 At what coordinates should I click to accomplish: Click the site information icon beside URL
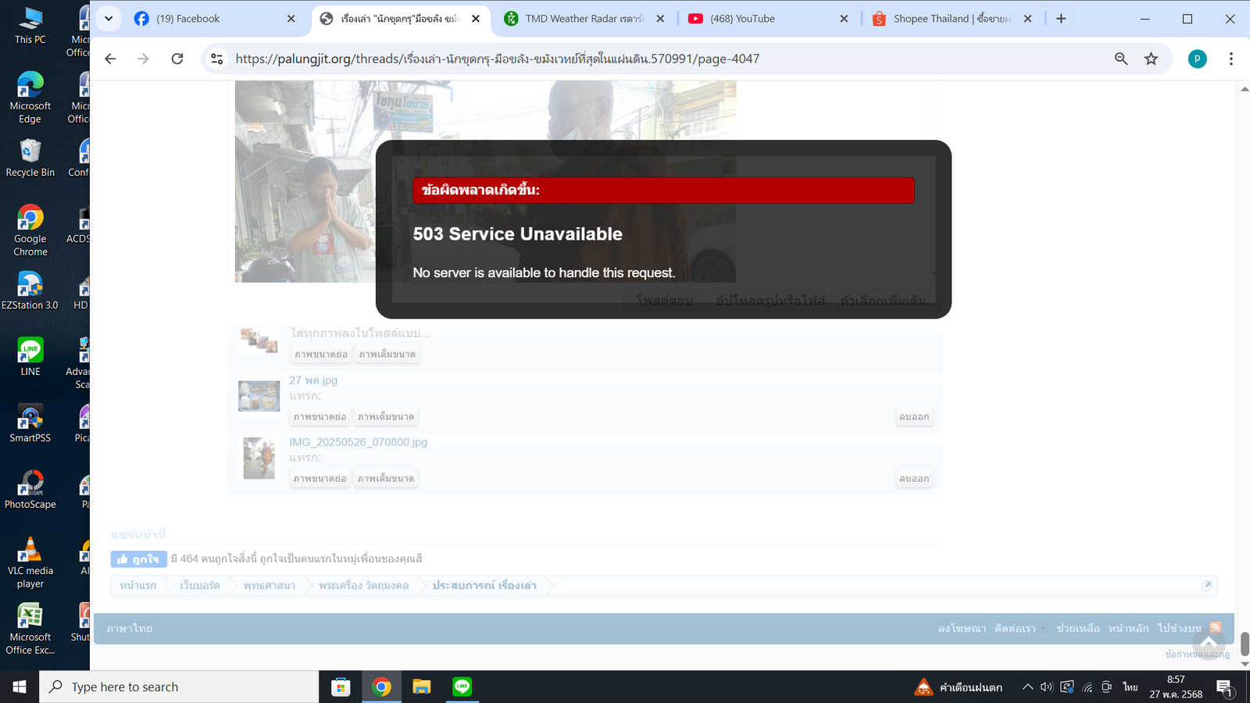[x=217, y=59]
